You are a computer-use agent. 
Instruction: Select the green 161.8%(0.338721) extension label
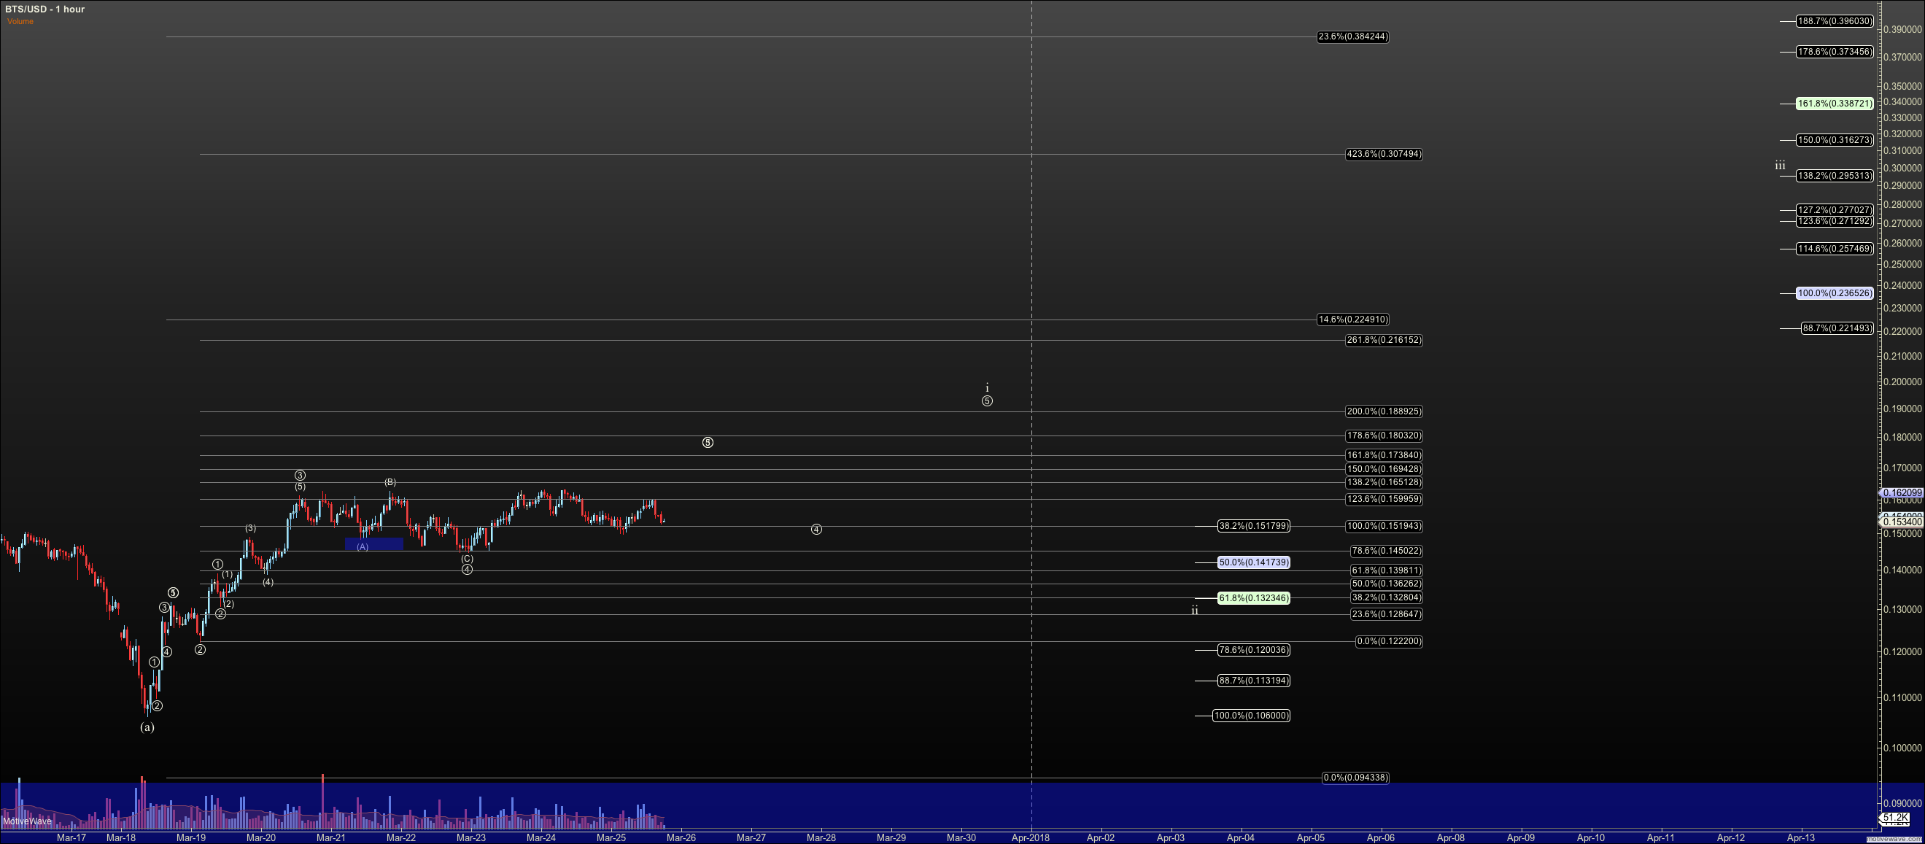click(x=1835, y=104)
